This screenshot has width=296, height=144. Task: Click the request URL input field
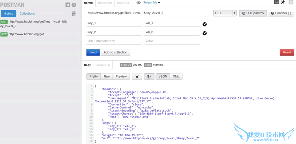point(149,13)
